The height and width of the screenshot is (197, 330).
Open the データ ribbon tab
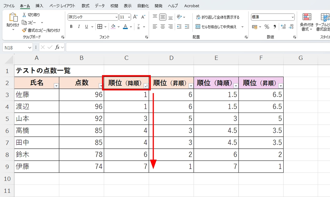pyautogui.click(x=100, y=5)
